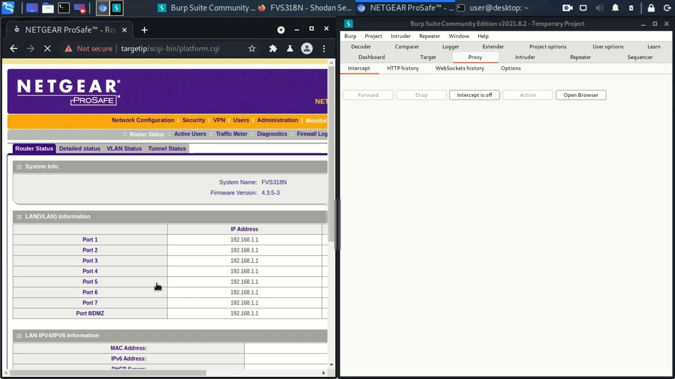Screen dimensions: 675x379
Task: Launch the terminal from the top panel
Action: pyautogui.click(x=63, y=8)
